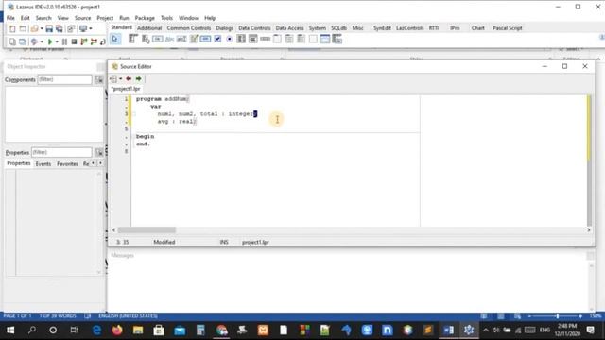This screenshot has width=605, height=340.
Task: Open the Package menu
Action: (145, 18)
